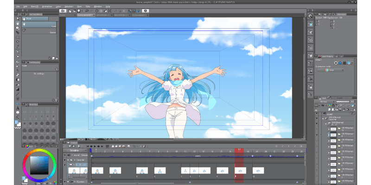Toggle Border effect in Layer Property

[x=336, y=63]
